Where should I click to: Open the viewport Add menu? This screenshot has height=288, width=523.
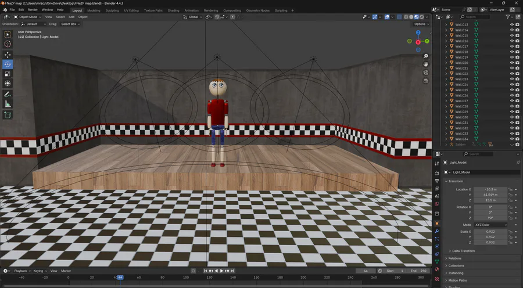point(71,17)
